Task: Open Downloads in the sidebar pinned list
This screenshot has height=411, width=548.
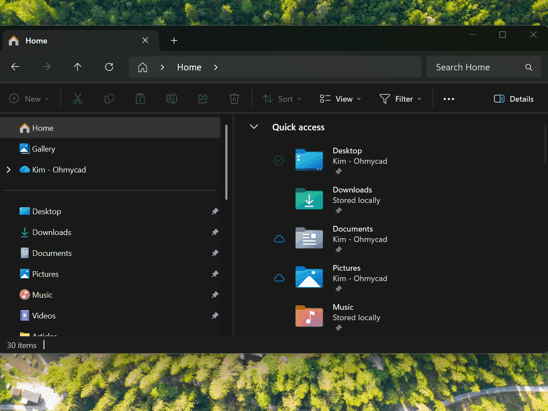Action: point(110,232)
